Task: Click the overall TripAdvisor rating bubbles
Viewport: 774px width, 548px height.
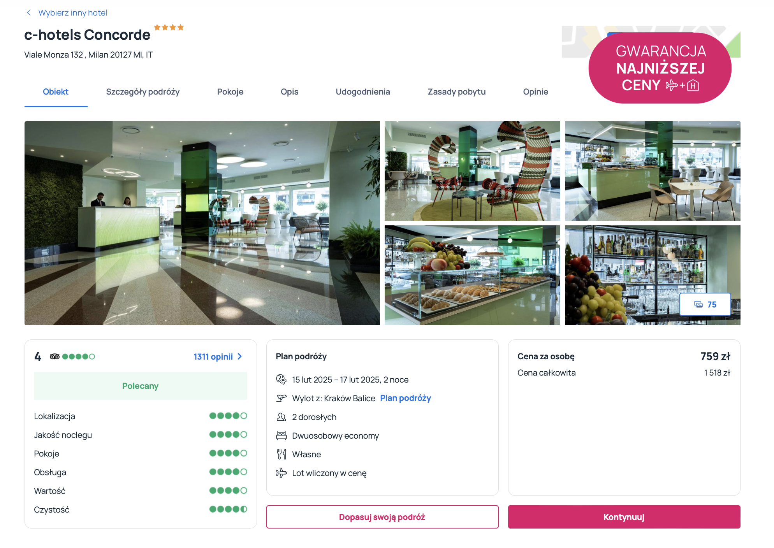Action: (78, 357)
